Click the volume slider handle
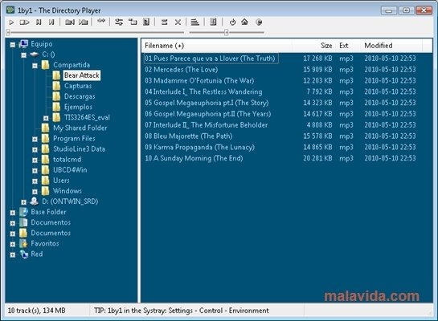Screen dimensions: 438x321 (x=227, y=33)
